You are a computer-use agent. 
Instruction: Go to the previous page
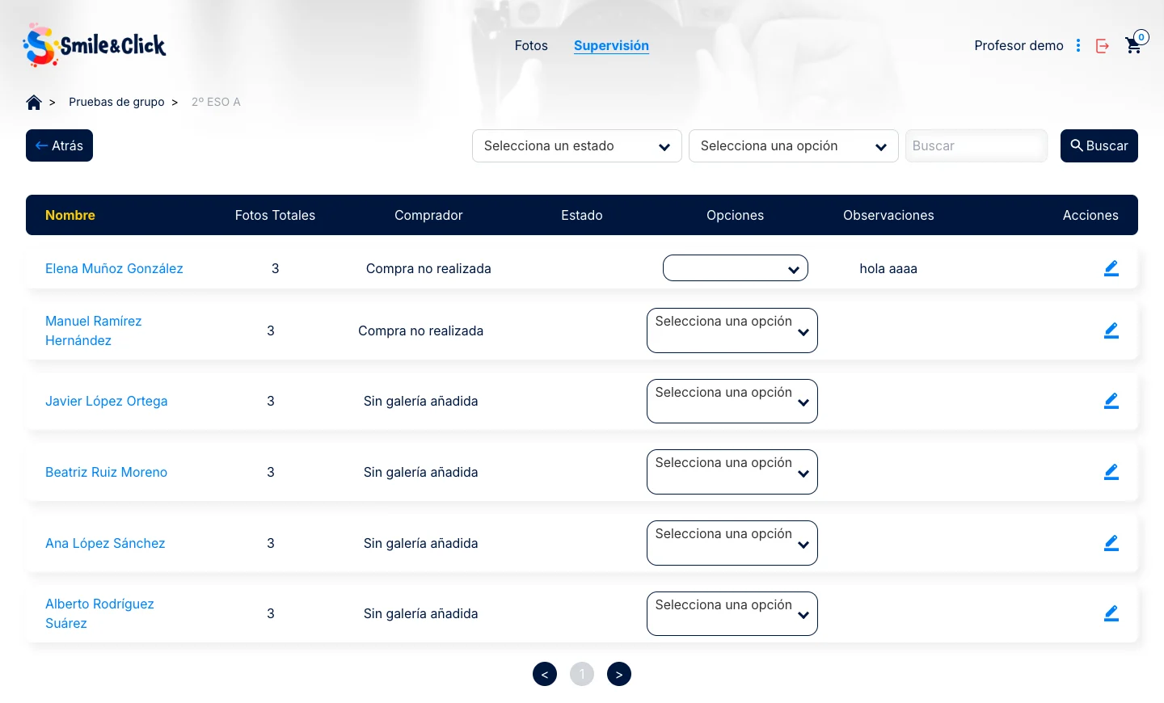point(545,674)
